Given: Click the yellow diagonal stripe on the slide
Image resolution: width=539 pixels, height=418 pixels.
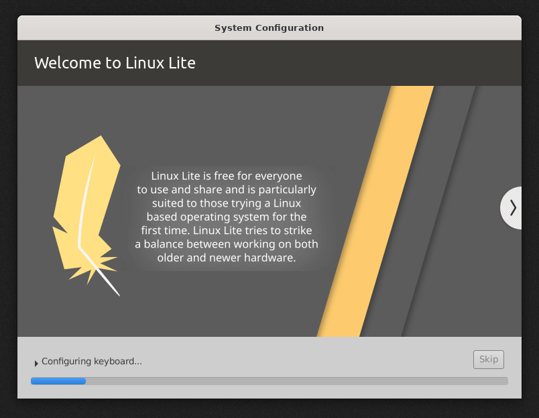Looking at the screenshot, I should click(375, 215).
